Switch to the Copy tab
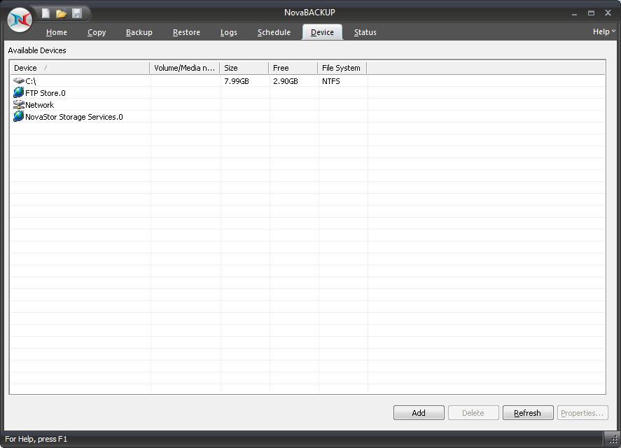This screenshot has height=448, width=621. 97,32
